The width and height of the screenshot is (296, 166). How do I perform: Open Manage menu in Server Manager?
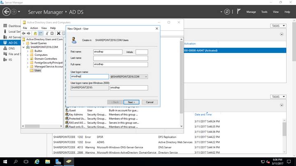[x=251, y=12]
